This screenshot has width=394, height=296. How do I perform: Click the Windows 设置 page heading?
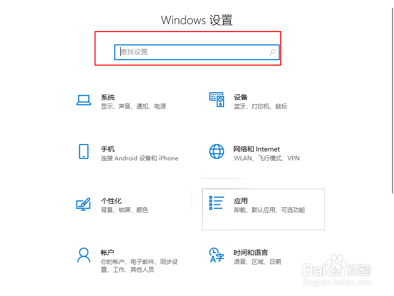coord(197,20)
